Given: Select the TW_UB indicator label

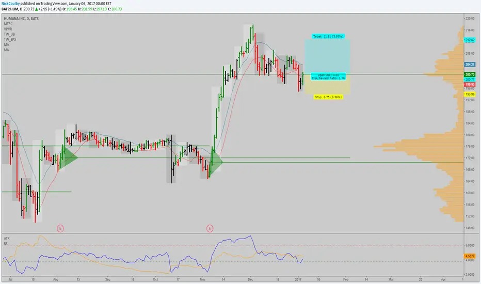Looking at the screenshot, I should coord(9,34).
